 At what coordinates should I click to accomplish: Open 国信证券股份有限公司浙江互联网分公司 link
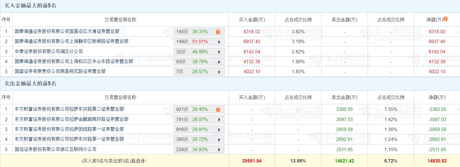coord(56,149)
